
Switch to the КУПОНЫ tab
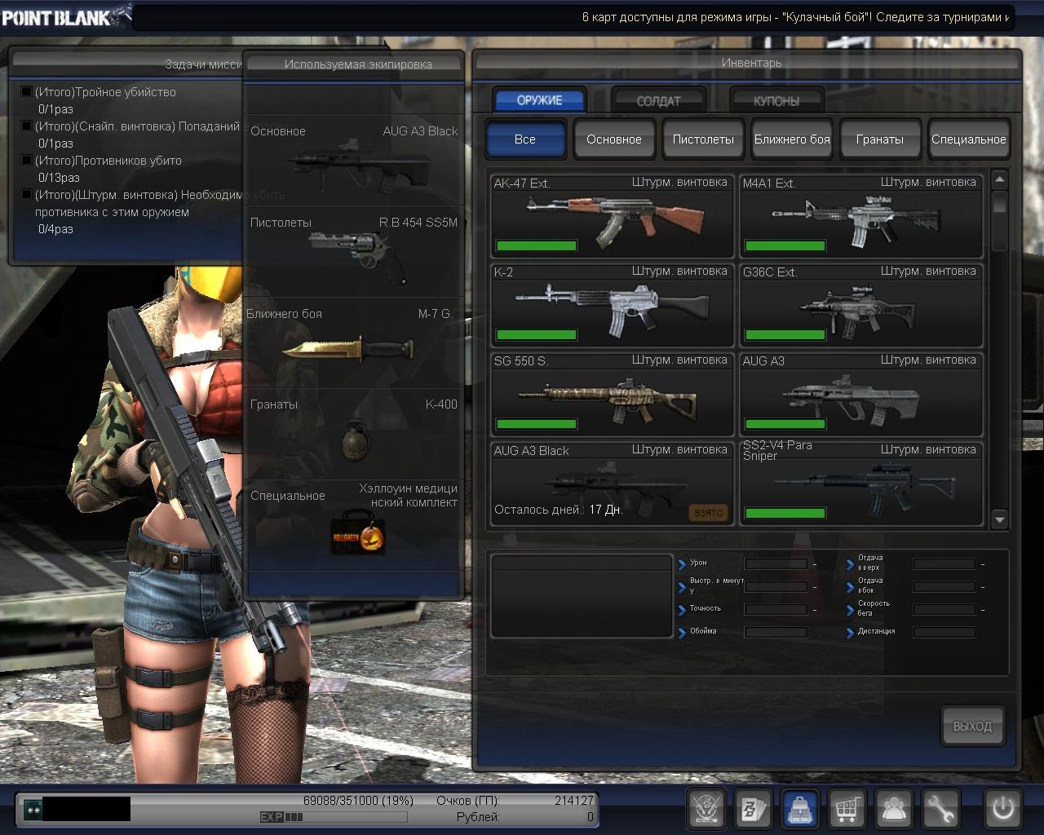coord(776,100)
